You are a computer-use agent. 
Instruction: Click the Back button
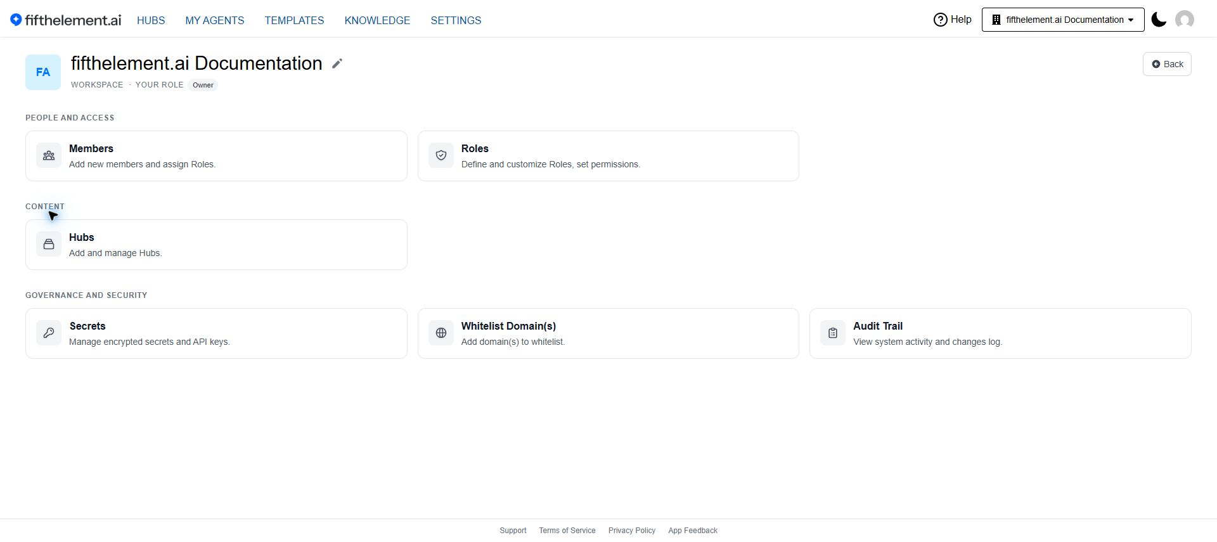pos(1167,64)
